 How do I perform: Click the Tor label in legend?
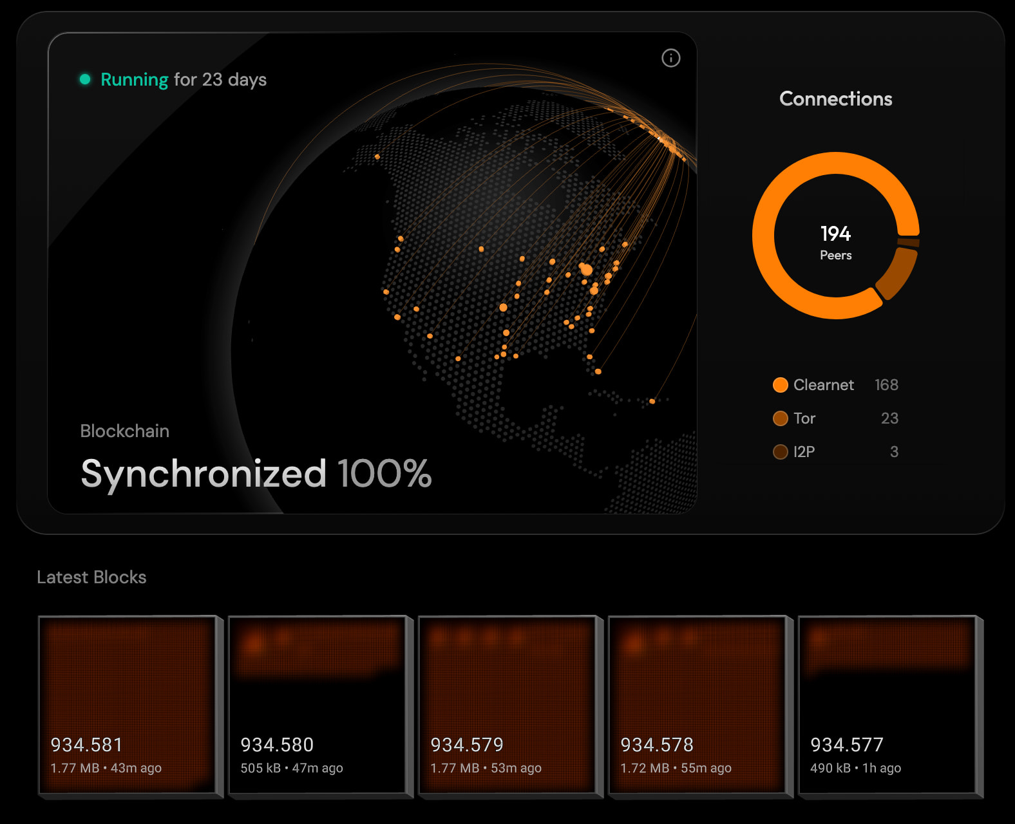coord(804,418)
